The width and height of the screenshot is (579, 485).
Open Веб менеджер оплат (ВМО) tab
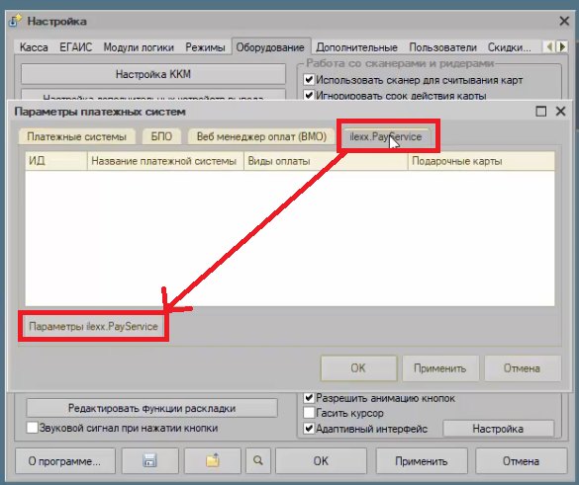coord(261,136)
